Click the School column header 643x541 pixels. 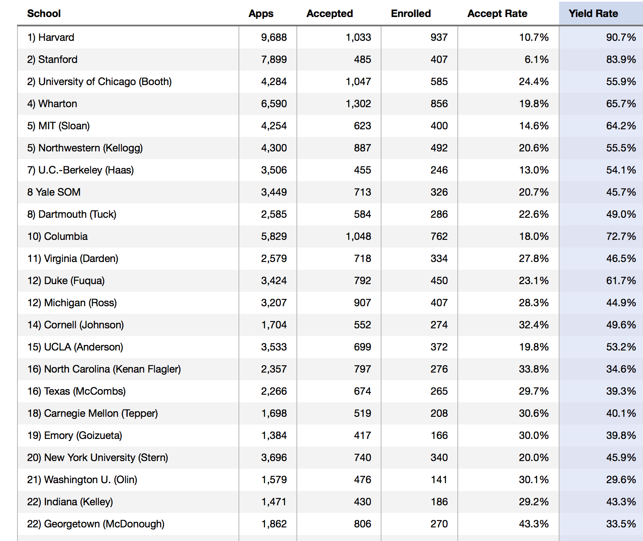click(x=44, y=14)
